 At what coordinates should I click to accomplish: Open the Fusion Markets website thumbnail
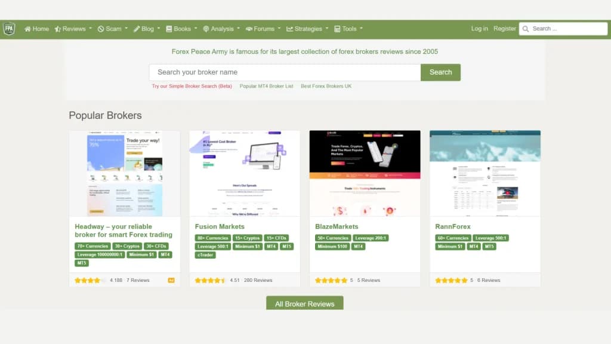click(245, 174)
